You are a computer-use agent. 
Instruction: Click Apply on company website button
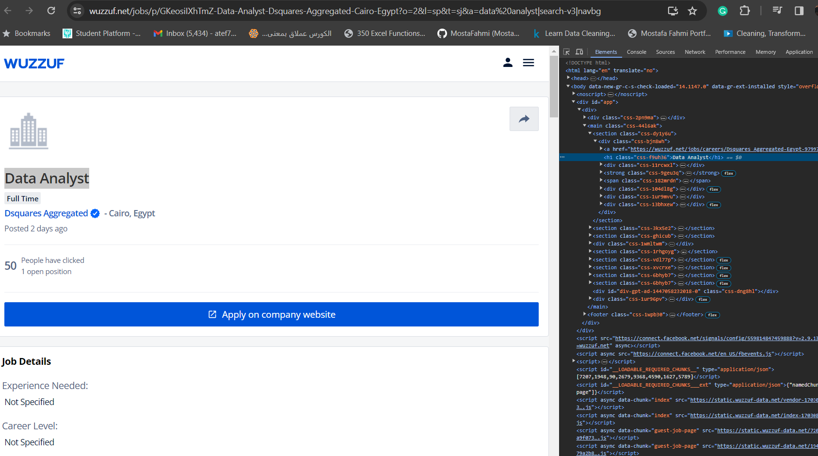272,314
